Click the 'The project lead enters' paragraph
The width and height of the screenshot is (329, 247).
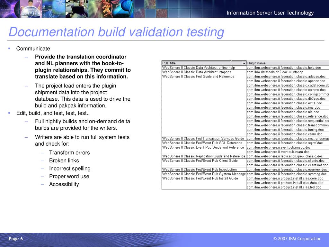click(83, 96)
